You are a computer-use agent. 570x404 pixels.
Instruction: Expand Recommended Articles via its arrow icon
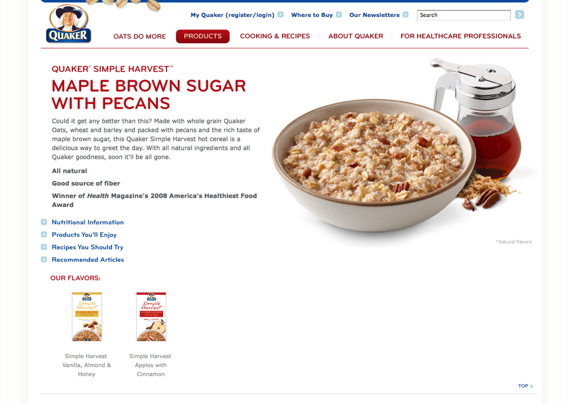pyautogui.click(x=44, y=259)
